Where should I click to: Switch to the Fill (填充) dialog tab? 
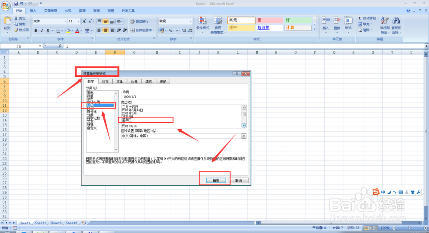point(148,82)
